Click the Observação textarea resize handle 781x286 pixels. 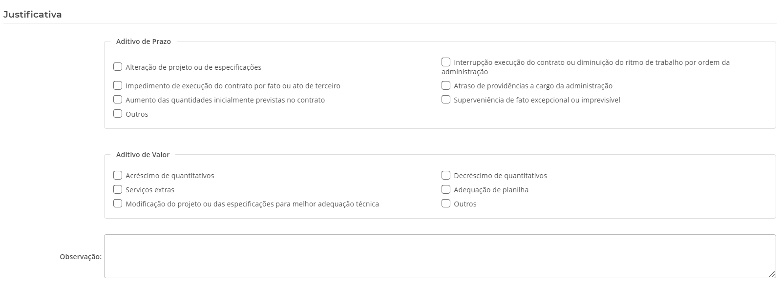tap(772, 274)
